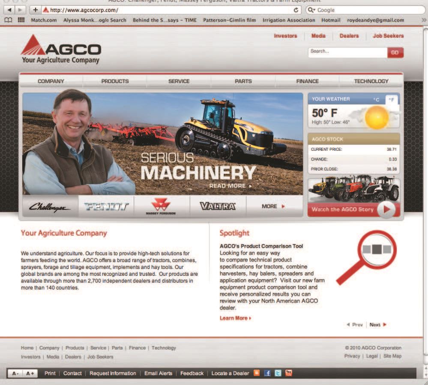Viewport: 428px width, 385px height.
Task: Increase font size with A+ button
Action: [x=30, y=373]
